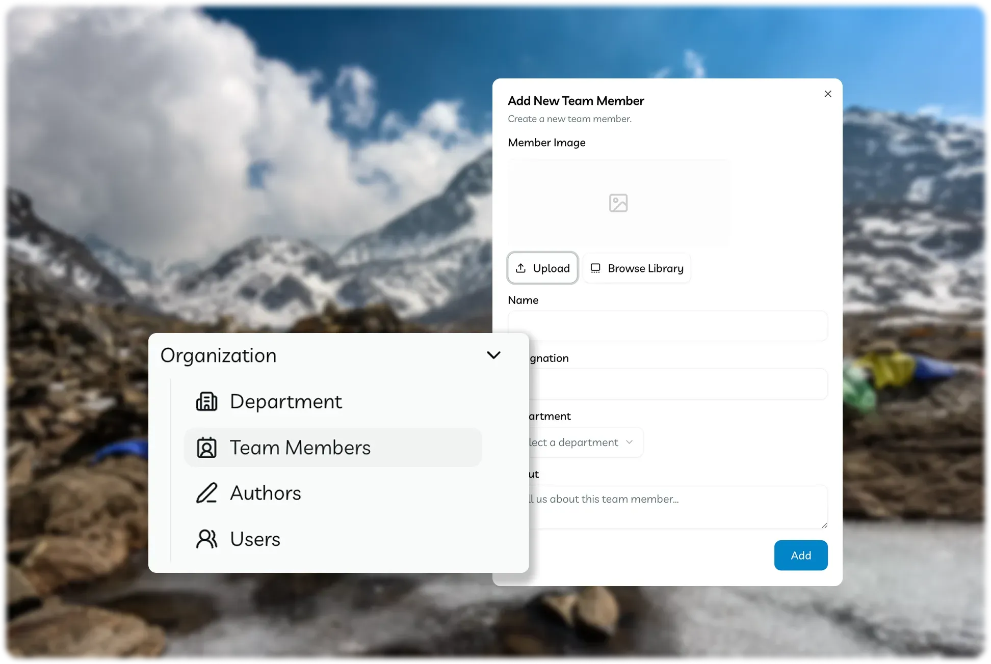Image resolution: width=991 pixels, height=664 pixels.
Task: Close the Add New Team Member dialog
Action: coord(828,94)
